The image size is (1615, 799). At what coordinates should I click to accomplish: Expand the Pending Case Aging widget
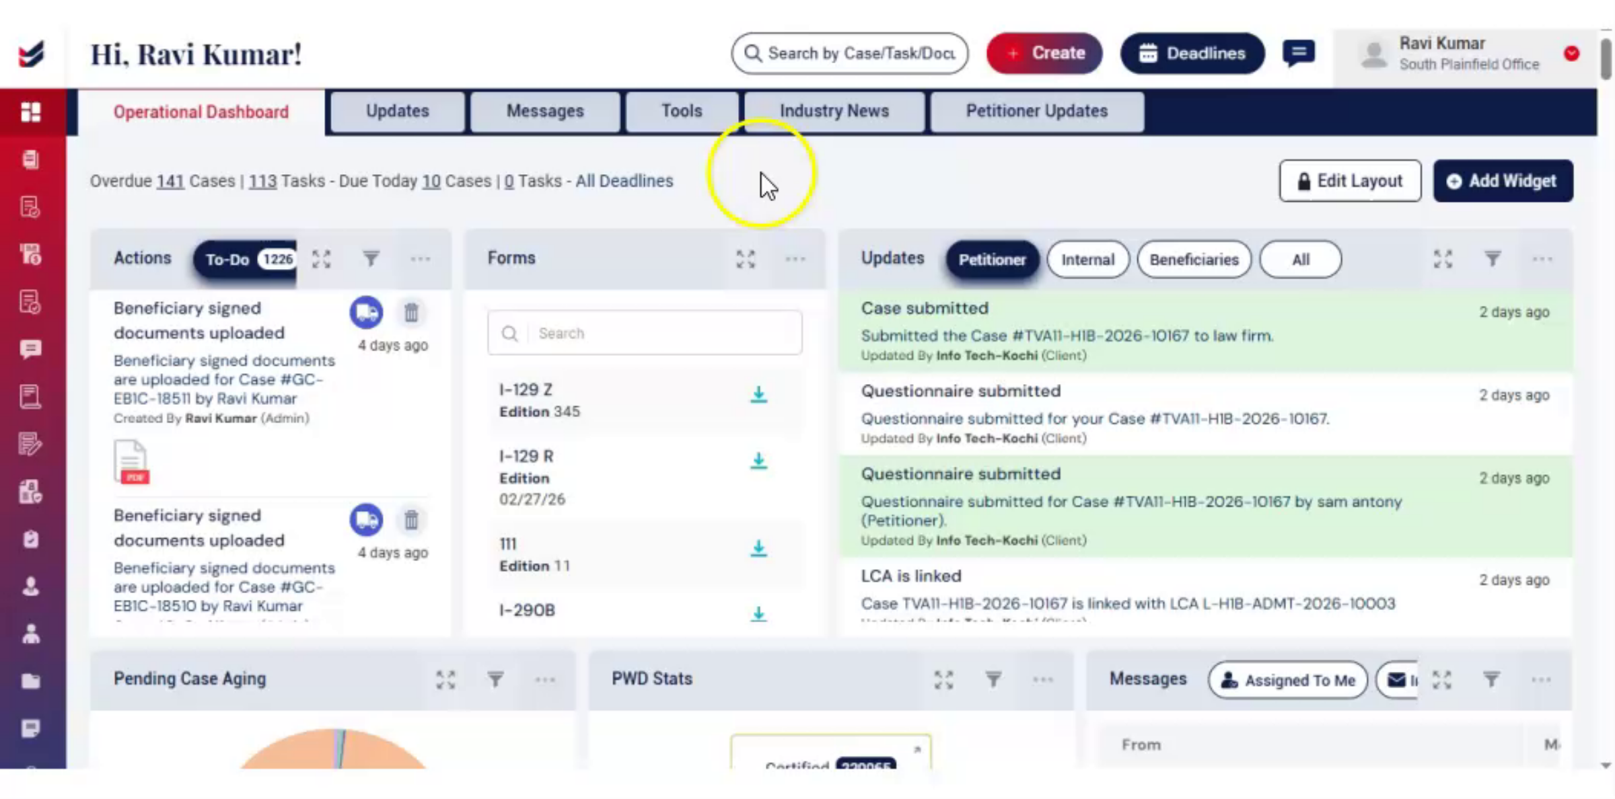[445, 679]
